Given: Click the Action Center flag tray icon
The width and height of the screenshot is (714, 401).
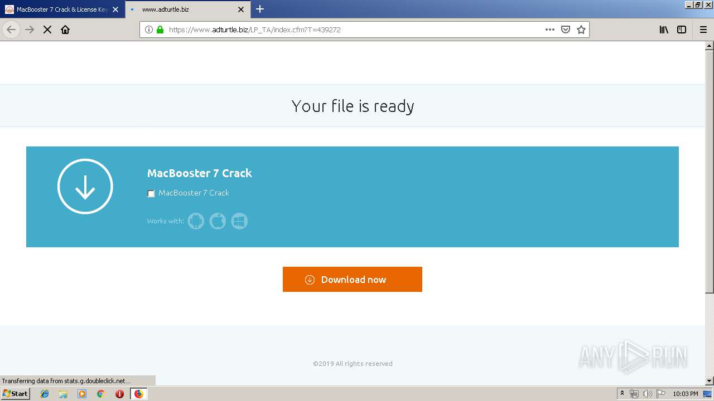Looking at the screenshot, I should 661,394.
